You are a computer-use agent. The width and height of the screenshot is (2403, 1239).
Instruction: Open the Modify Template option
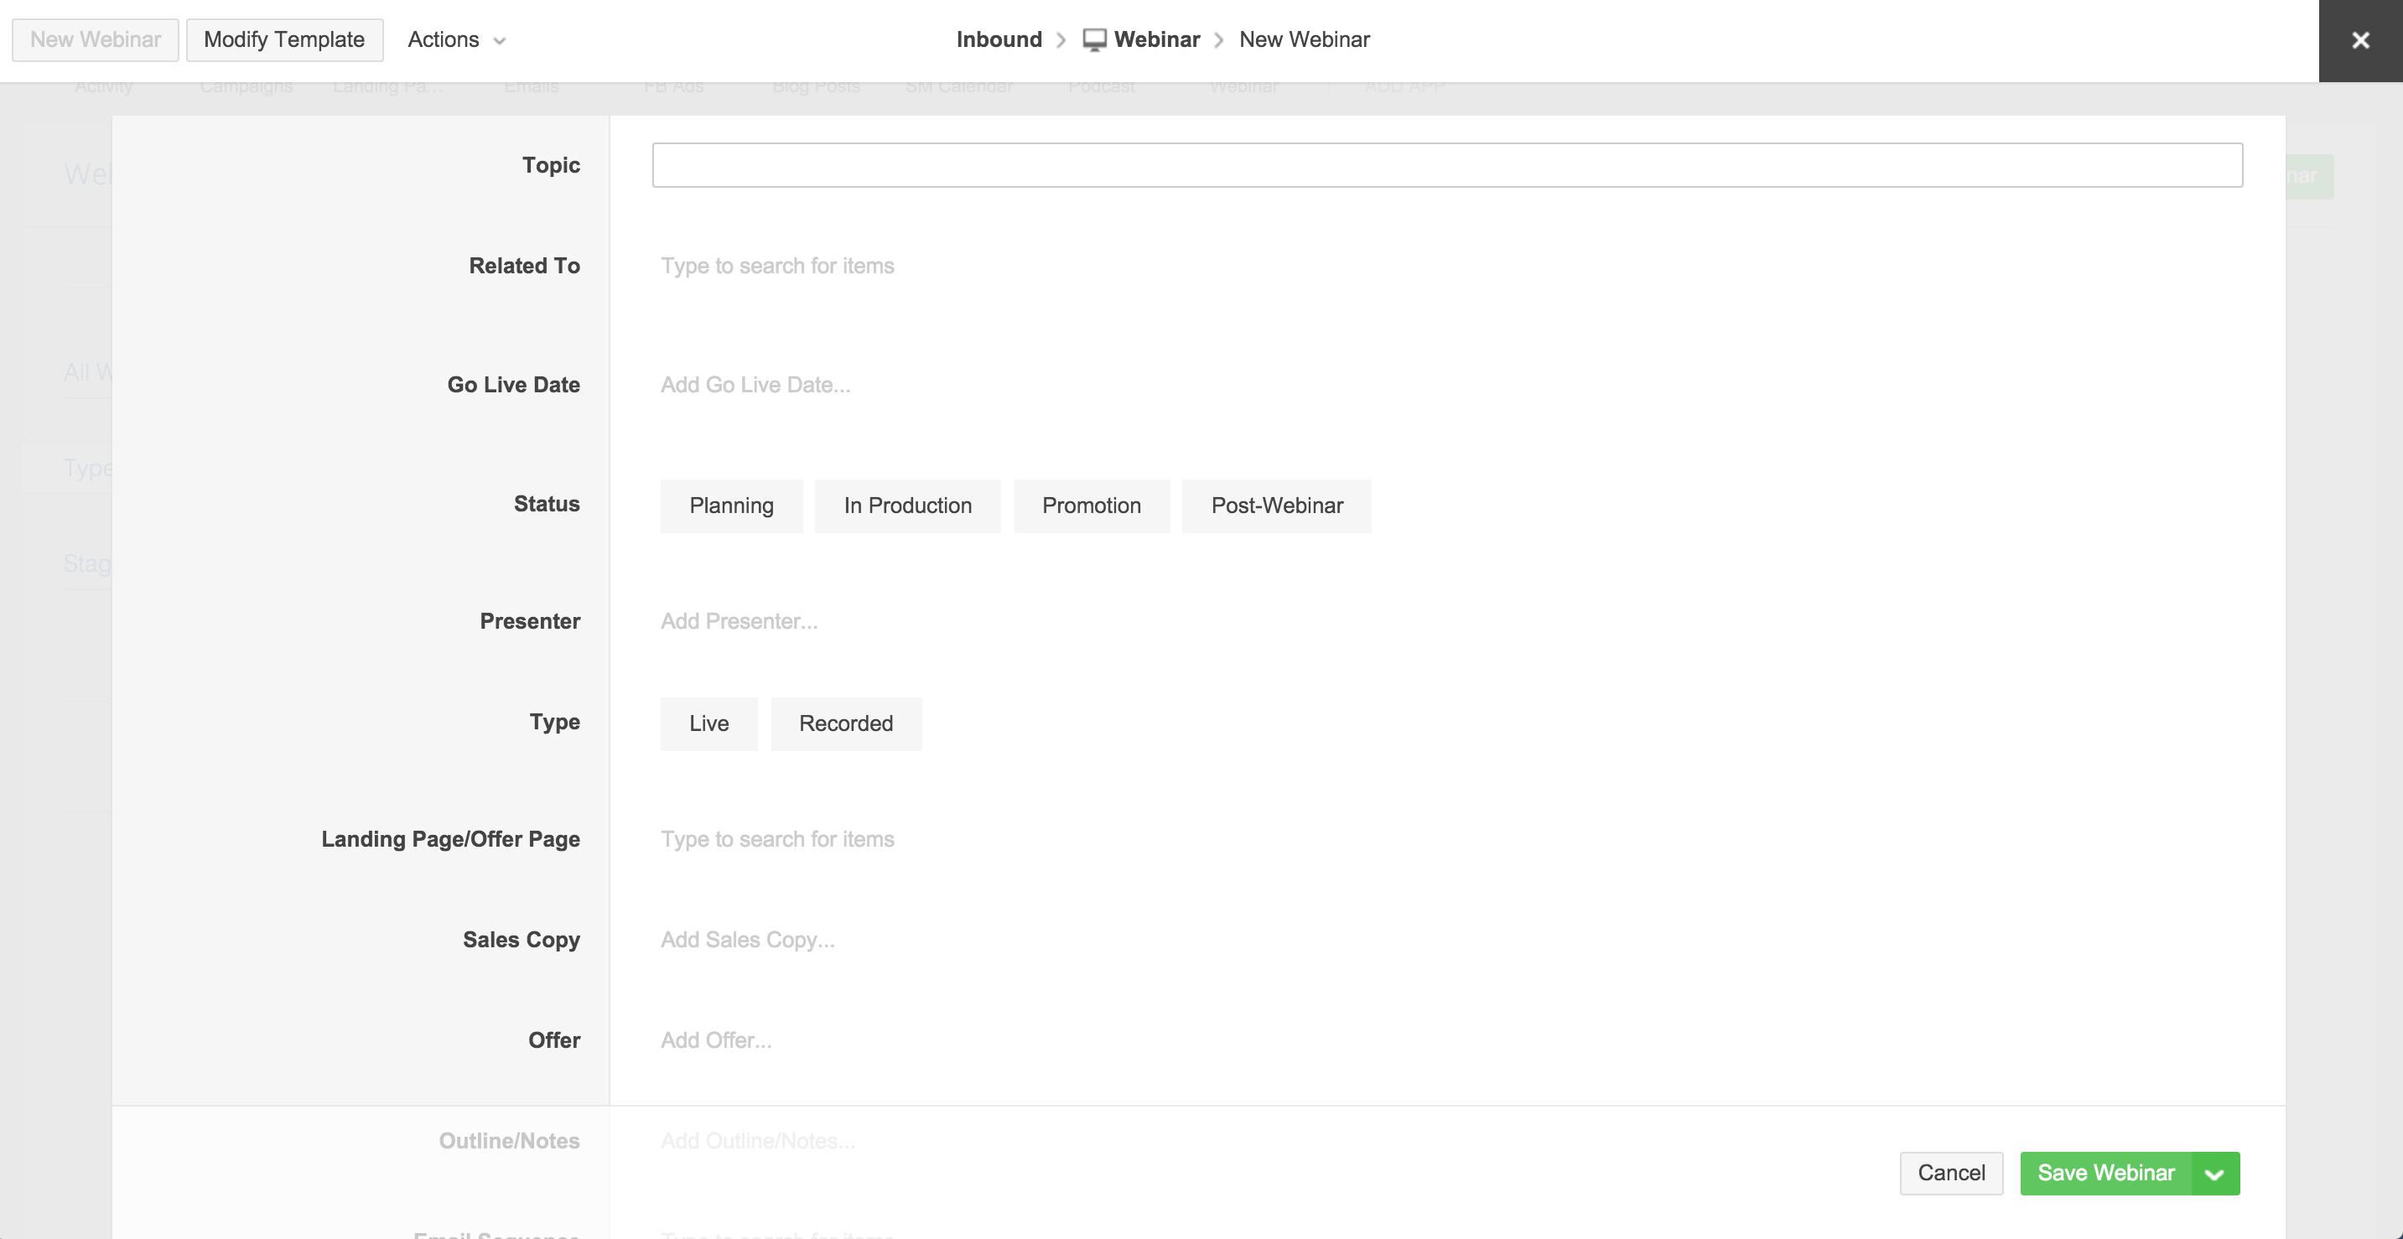click(283, 40)
